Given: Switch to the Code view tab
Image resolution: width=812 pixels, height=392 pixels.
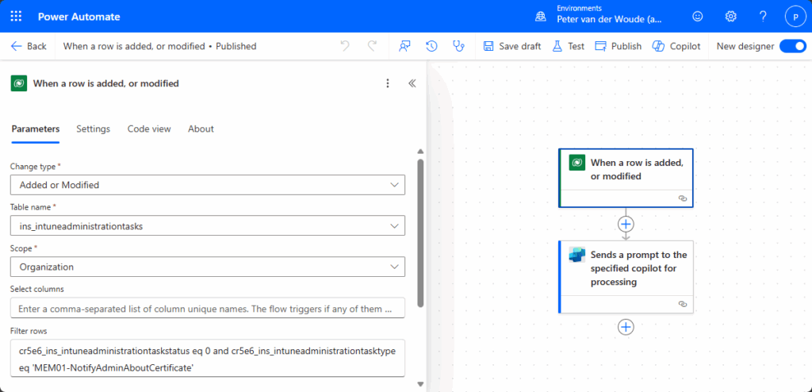Looking at the screenshot, I should 149,129.
